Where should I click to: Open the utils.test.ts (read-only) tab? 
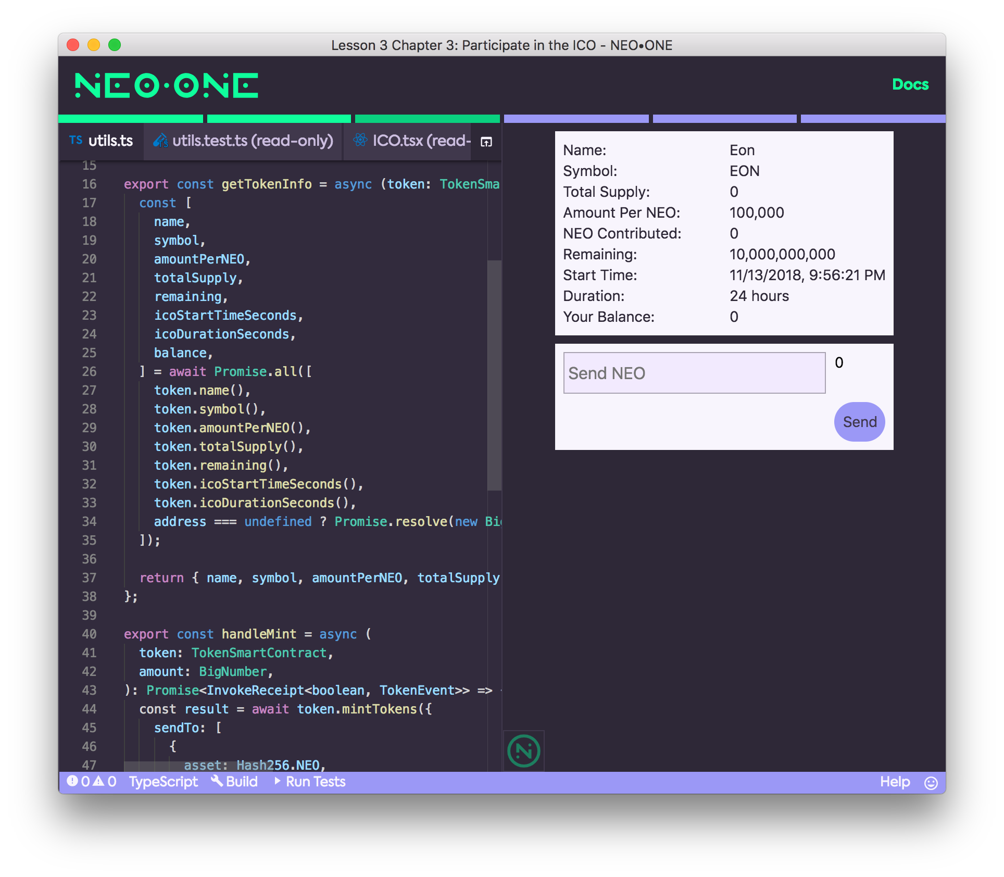tap(243, 141)
